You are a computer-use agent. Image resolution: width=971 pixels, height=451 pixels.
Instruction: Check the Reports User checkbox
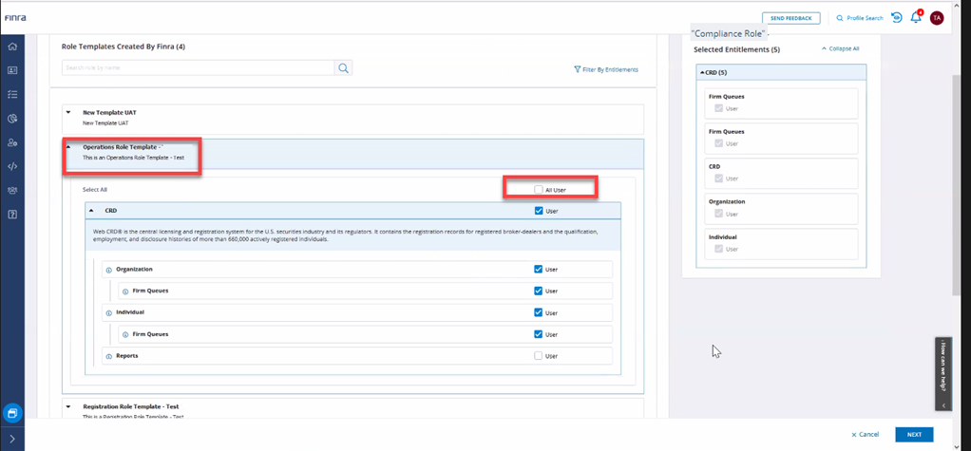point(539,356)
